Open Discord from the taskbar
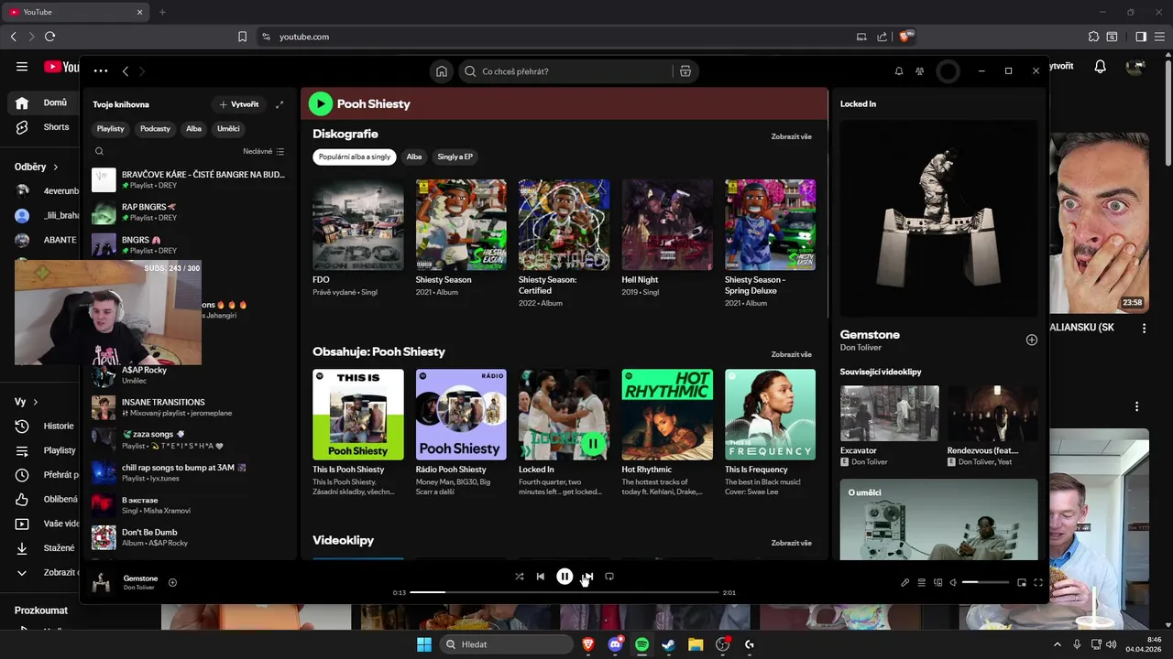1173x659 pixels. [616, 644]
